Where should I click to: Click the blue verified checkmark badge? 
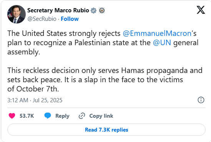click(93, 10)
